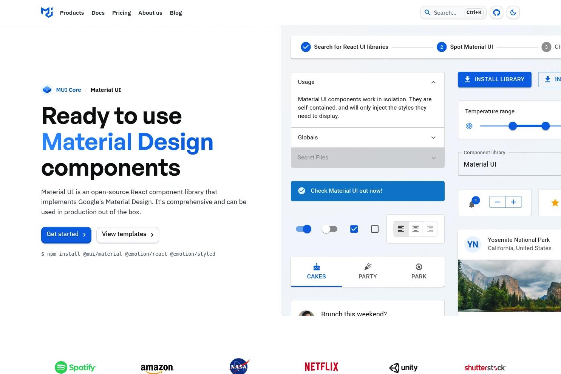Click the Shutterstock logo
561x374 pixels.
point(485,368)
